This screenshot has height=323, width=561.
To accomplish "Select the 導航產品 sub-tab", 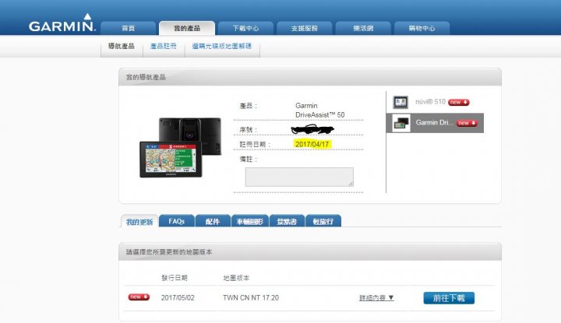I will click(x=122, y=46).
